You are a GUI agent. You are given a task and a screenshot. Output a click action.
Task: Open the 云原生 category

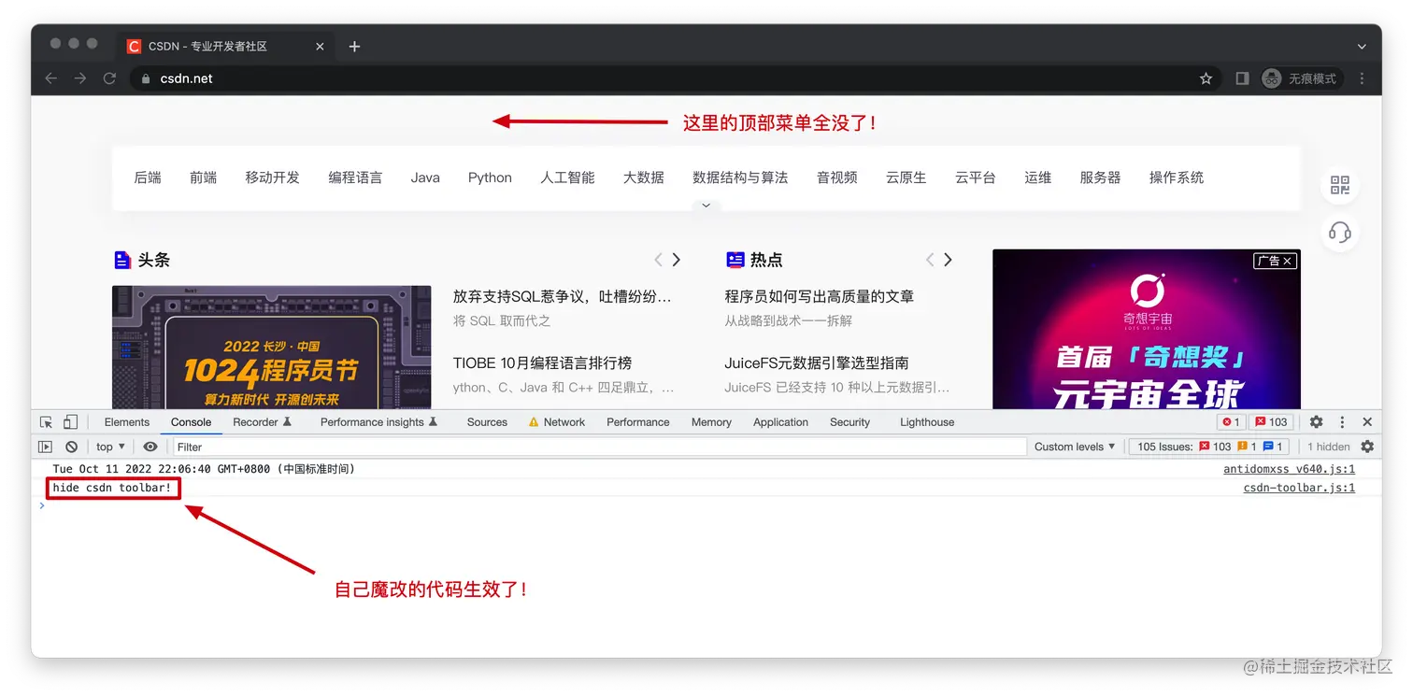tap(906, 178)
